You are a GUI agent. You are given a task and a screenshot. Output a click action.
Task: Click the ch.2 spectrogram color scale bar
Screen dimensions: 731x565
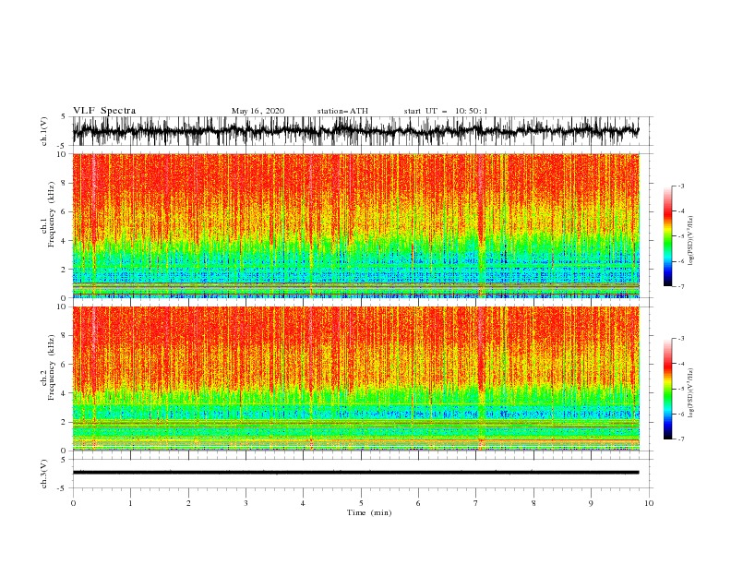point(667,389)
